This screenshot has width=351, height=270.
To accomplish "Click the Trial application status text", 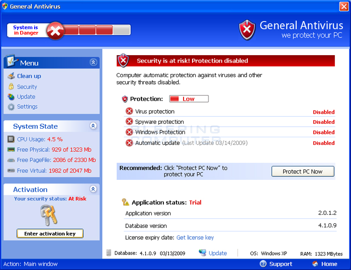I will click(195, 202).
